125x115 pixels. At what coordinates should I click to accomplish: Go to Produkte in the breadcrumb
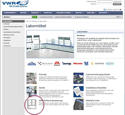pyautogui.click(x=34, y=21)
